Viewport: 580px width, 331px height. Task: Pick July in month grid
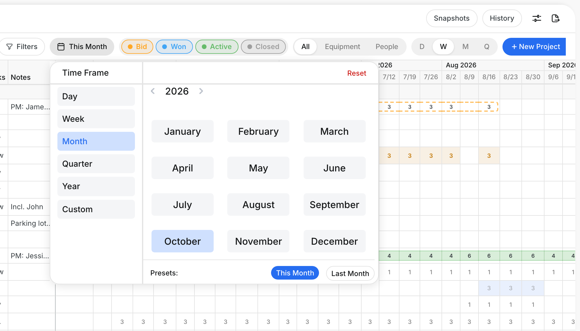coord(183,205)
